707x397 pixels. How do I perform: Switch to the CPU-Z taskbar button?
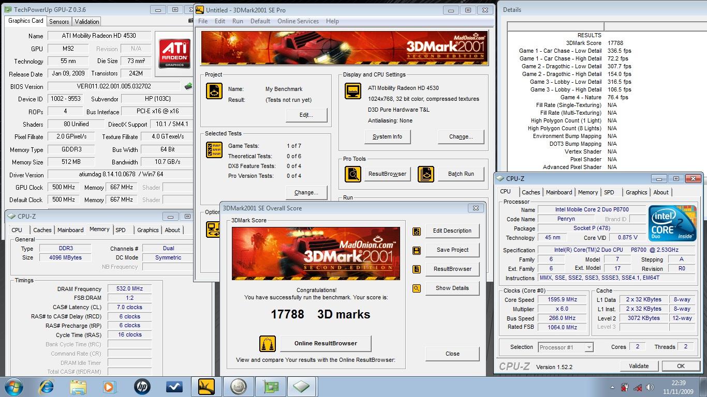[302, 387]
